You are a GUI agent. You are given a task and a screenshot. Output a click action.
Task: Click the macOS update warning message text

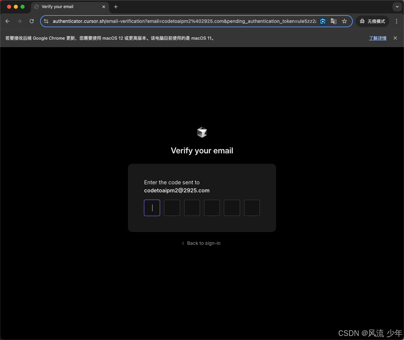(x=110, y=38)
